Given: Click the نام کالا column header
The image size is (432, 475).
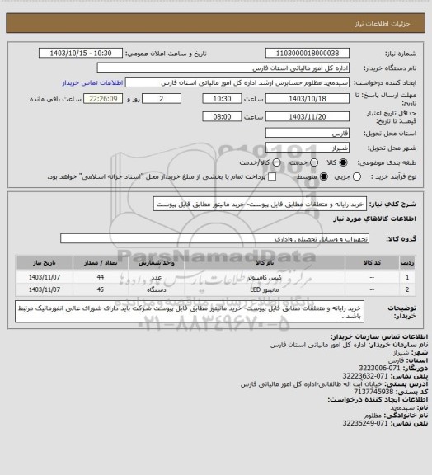Looking at the screenshot, I should [x=265, y=263].
